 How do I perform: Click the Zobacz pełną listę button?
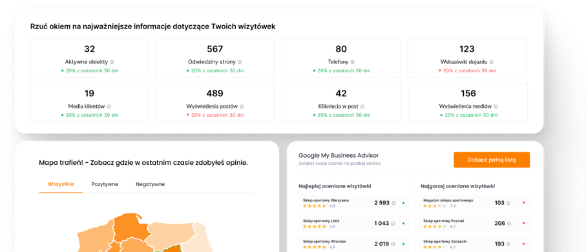pyautogui.click(x=492, y=160)
